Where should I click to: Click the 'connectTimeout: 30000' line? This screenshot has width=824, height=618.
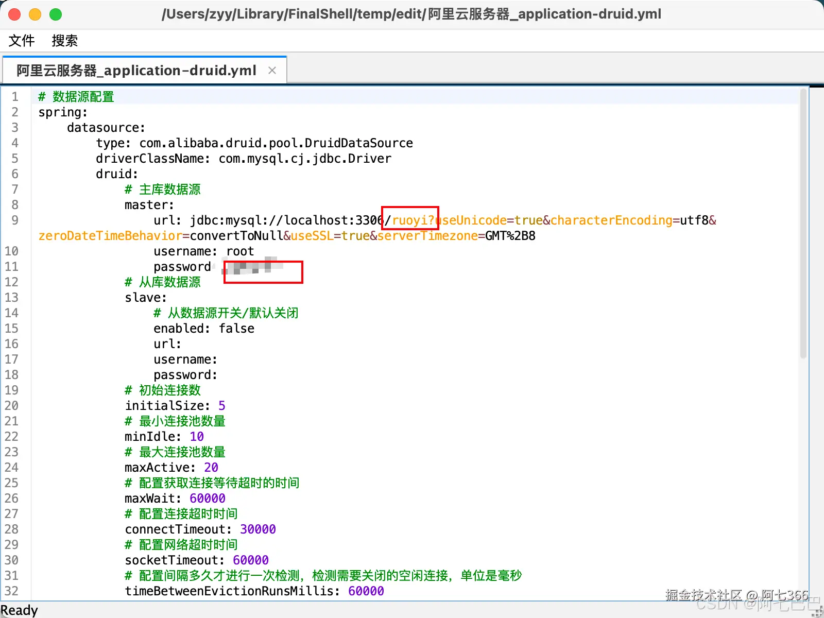point(200,529)
